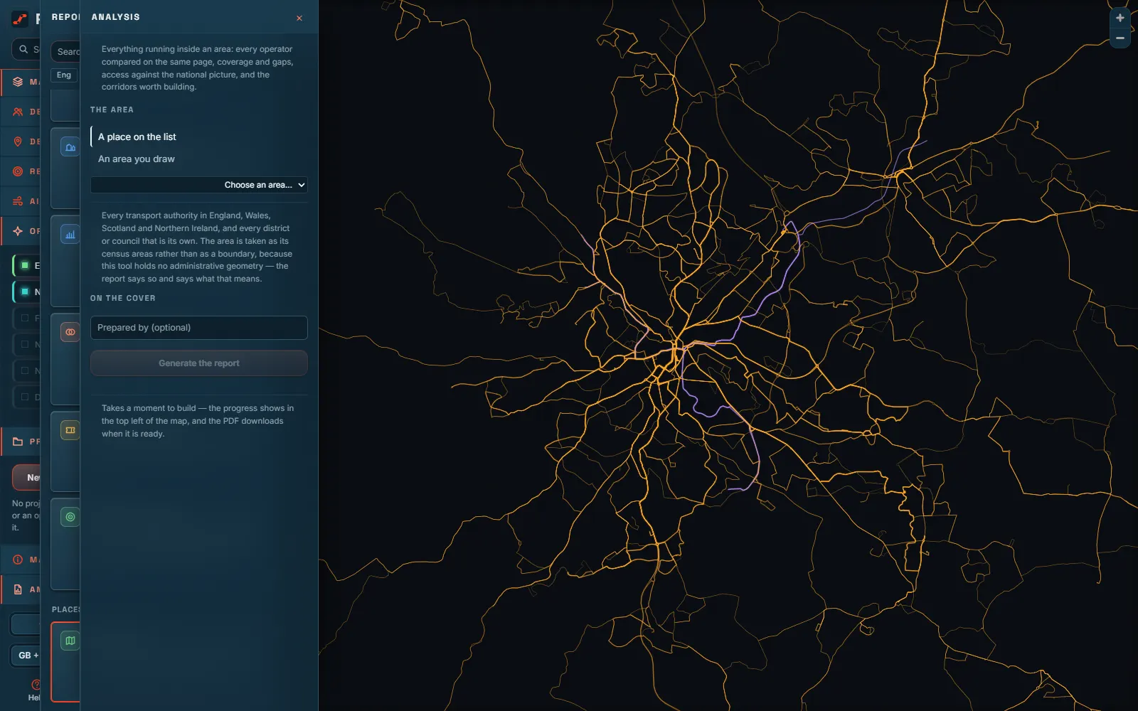Viewport: 1138px width, 711px height.
Task: Click the 'Generate the report' button
Action: (x=198, y=363)
